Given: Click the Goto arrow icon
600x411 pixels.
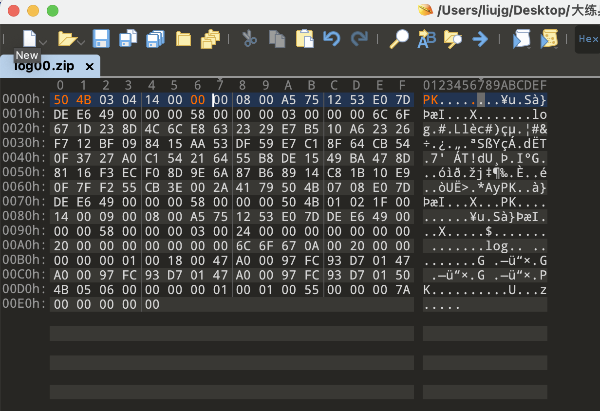Looking at the screenshot, I should (x=480, y=38).
